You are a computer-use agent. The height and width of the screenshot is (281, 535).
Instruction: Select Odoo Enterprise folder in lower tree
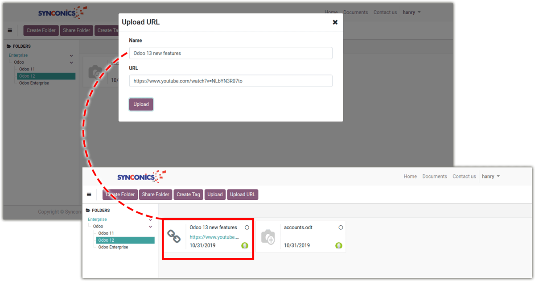pos(113,247)
